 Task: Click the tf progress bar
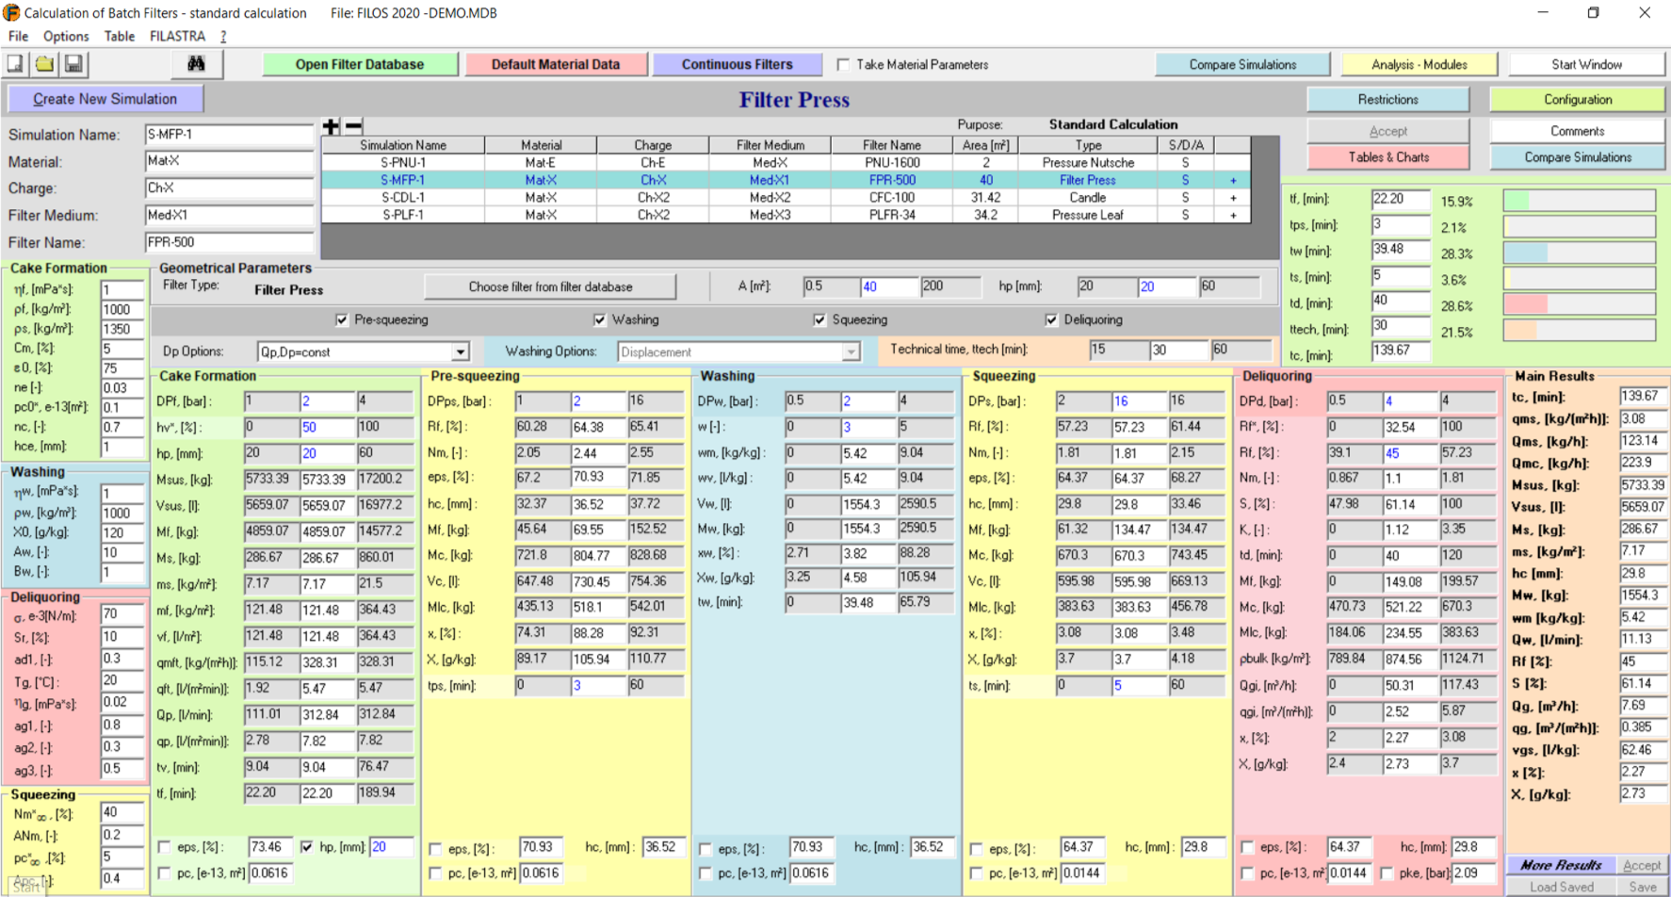(1579, 200)
